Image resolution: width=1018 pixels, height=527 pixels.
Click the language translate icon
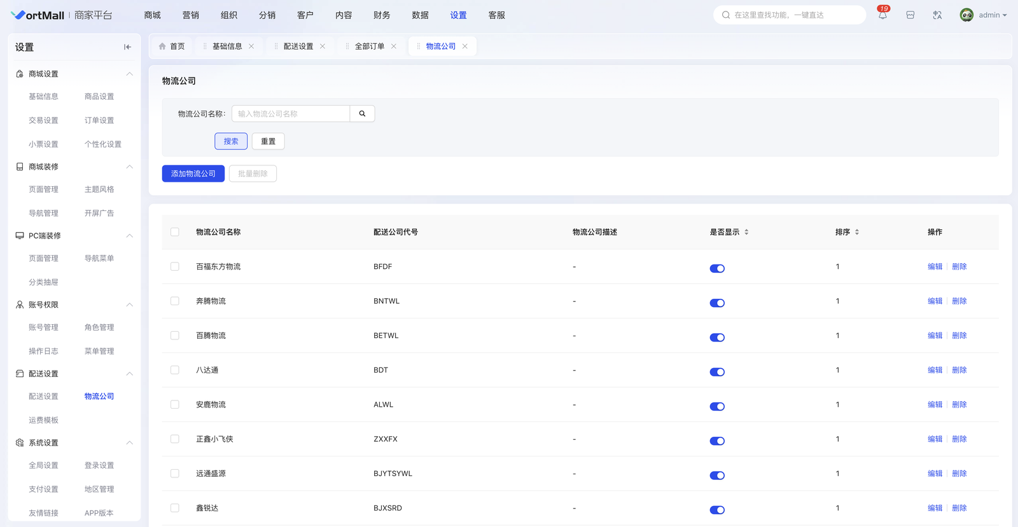[937, 15]
